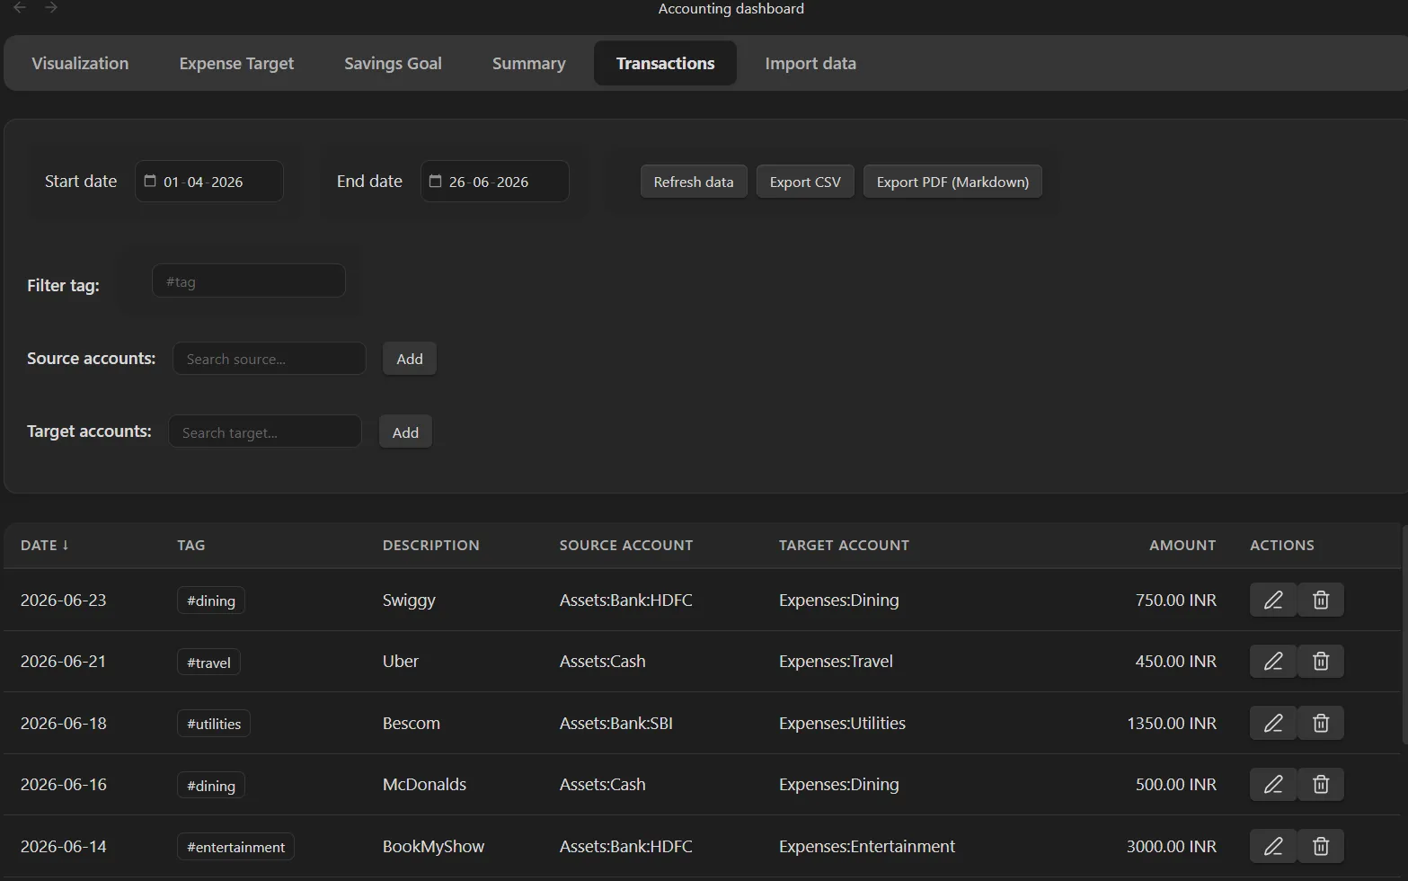1408x881 pixels.
Task: Click the Bescom description cell
Action: [x=412, y=723]
